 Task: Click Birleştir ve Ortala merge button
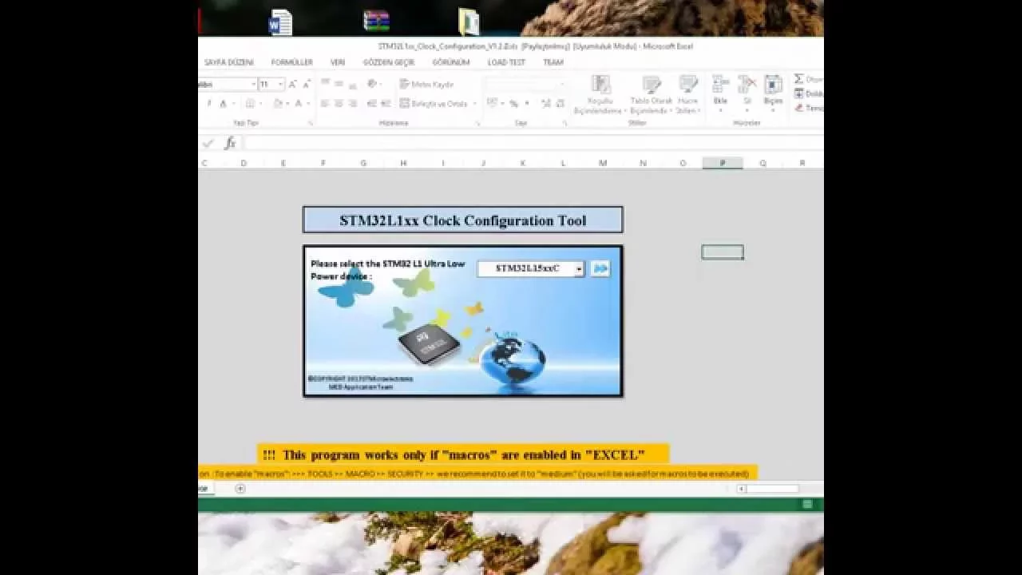pyautogui.click(x=434, y=104)
